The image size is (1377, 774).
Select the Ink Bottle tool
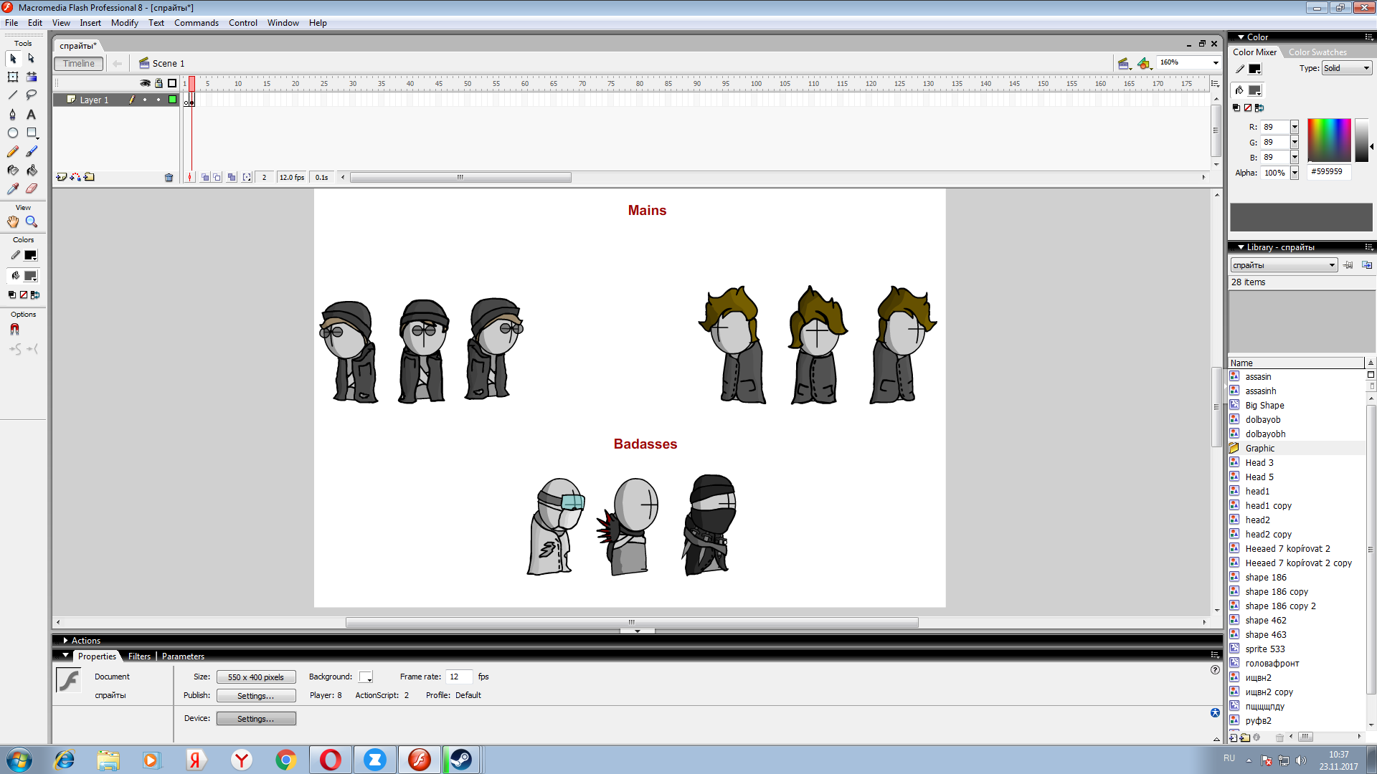(x=13, y=170)
